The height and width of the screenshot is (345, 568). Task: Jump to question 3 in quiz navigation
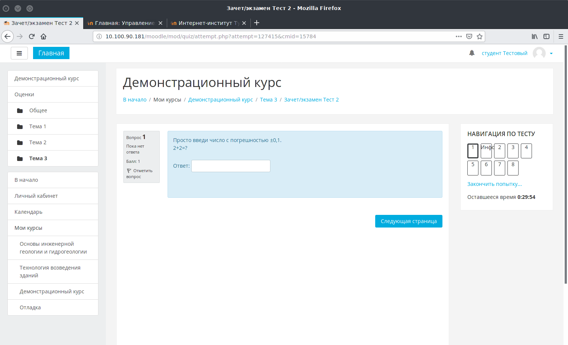coord(513,151)
